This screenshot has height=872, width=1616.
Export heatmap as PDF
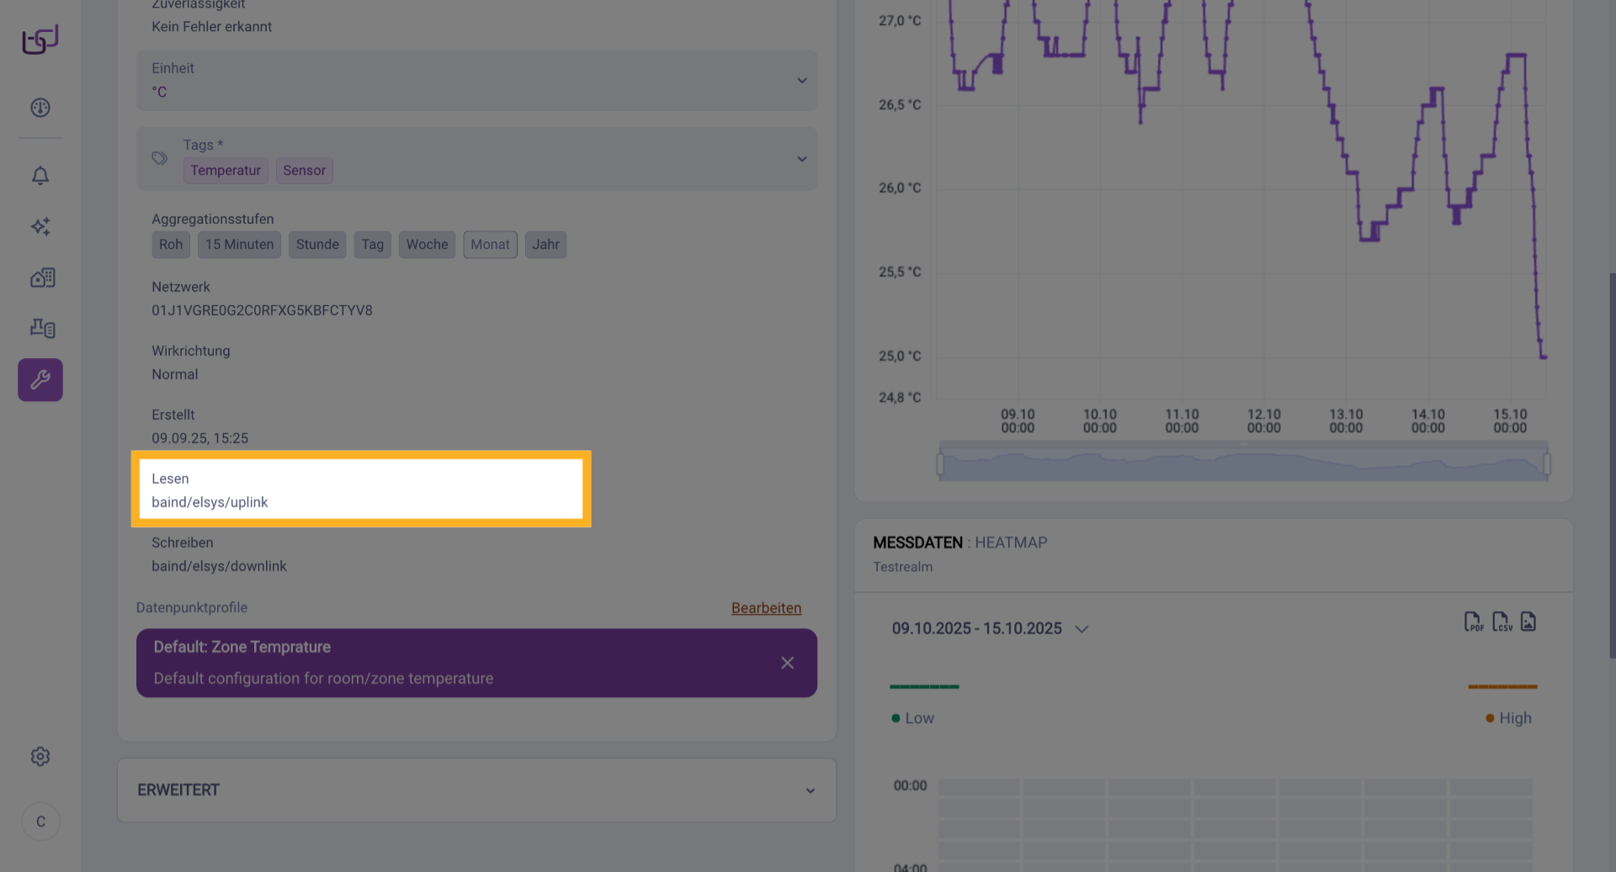1473,621
